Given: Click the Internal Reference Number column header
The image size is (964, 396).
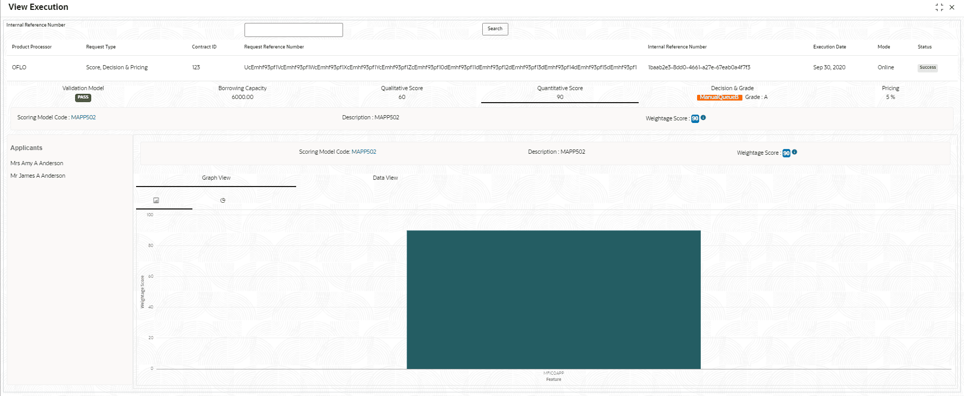Looking at the screenshot, I should (677, 47).
